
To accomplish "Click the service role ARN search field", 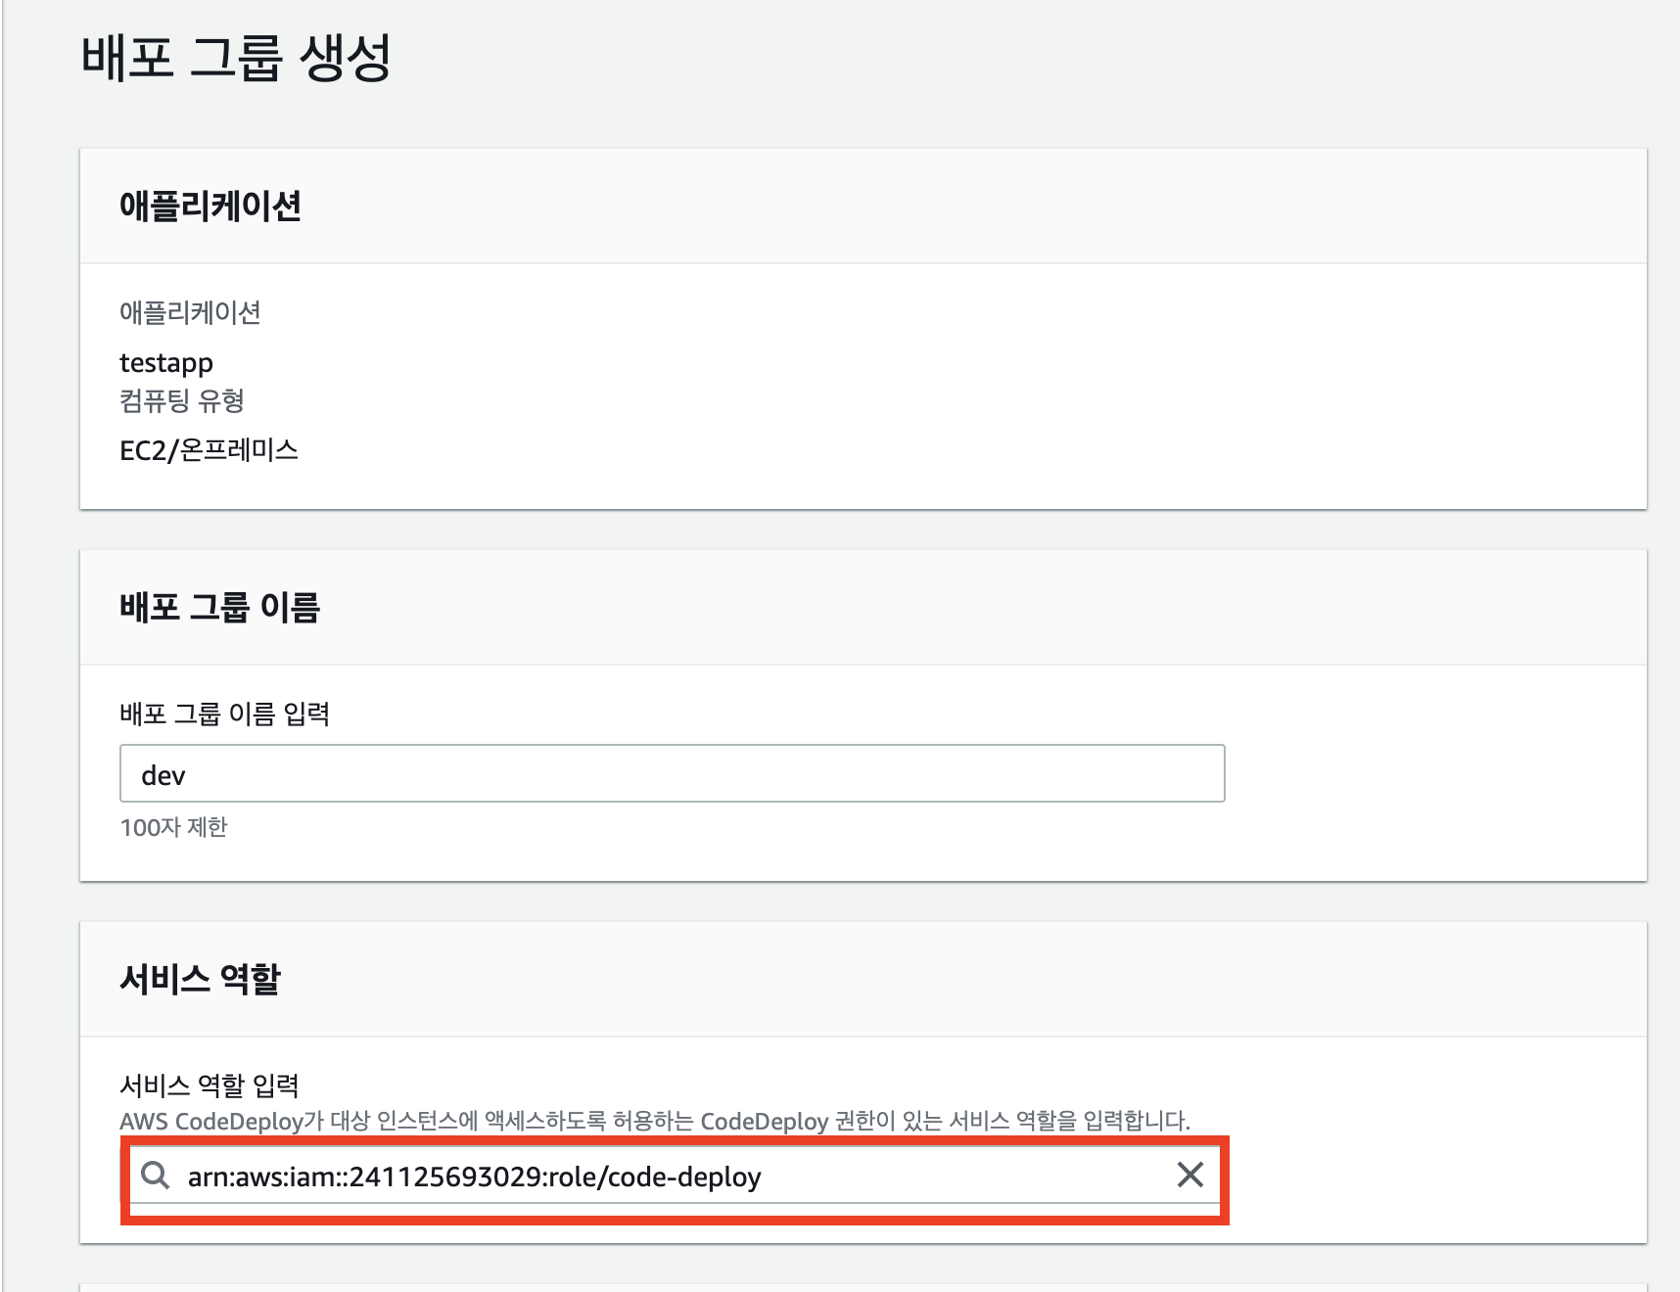I will pyautogui.click(x=672, y=1176).
